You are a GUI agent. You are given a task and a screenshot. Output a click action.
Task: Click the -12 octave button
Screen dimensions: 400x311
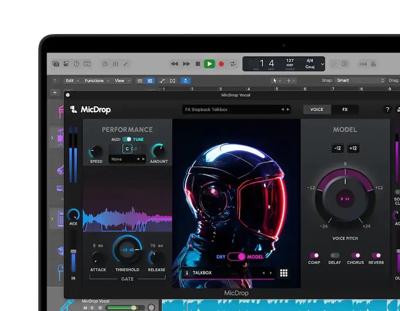[337, 148]
